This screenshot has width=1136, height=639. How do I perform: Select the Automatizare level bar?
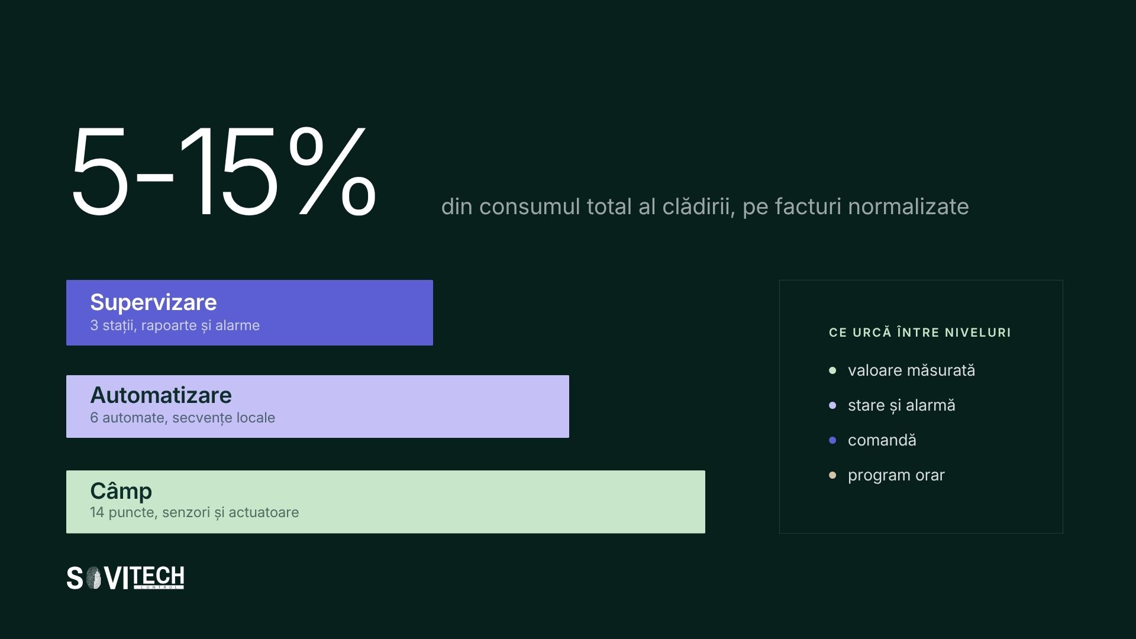point(318,406)
